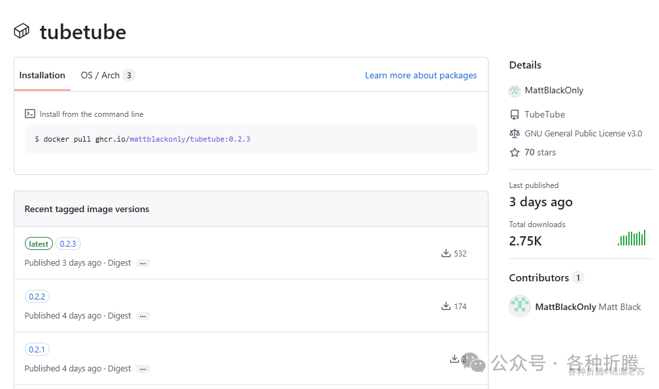Click the tubetube page title
This screenshot has width=659, height=389.
(83, 32)
